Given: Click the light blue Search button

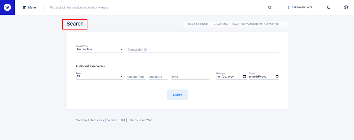Looking at the screenshot, I should pos(178,95).
